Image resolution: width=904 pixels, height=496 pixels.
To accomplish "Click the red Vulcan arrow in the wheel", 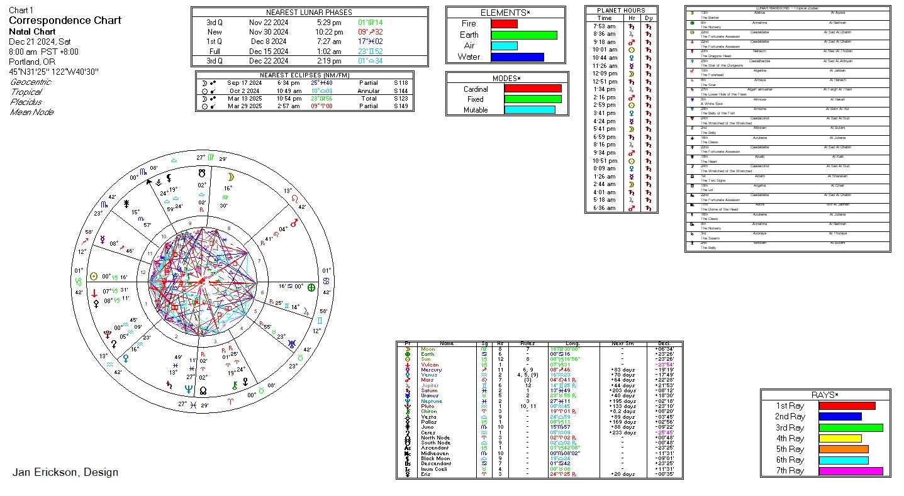I will [94, 292].
